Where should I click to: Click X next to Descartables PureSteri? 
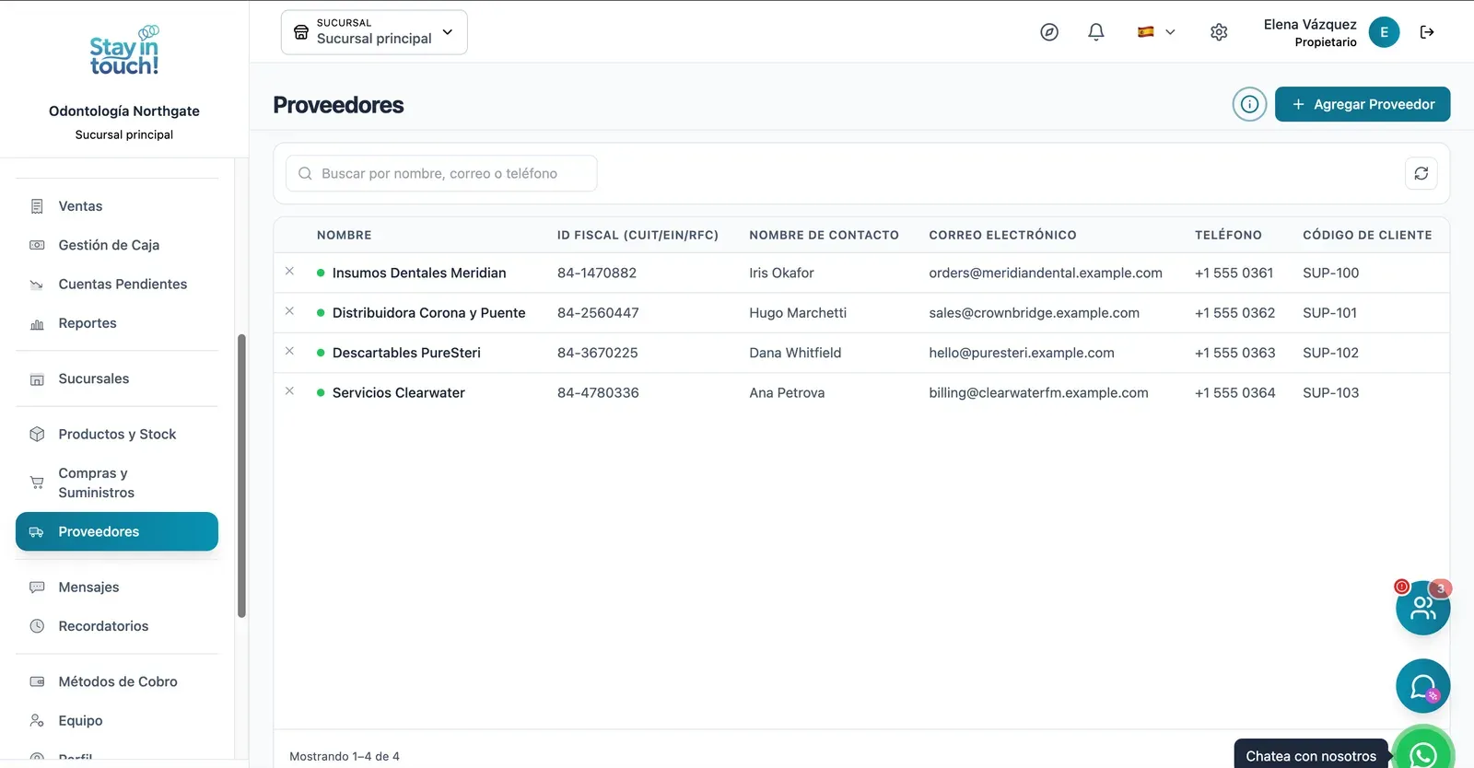tap(289, 352)
